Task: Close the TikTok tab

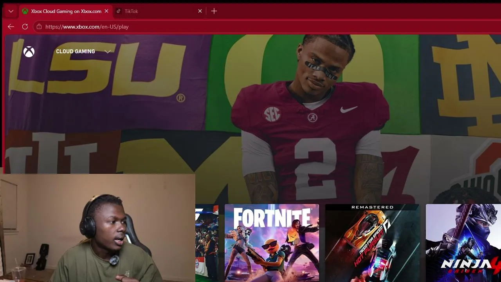Action: pos(200,11)
